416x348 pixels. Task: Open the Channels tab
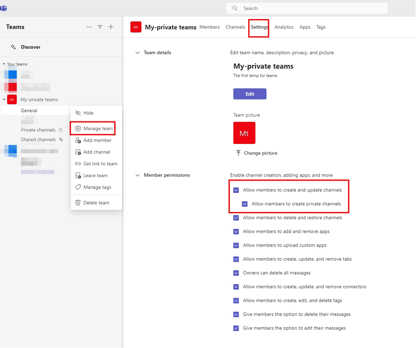point(235,27)
